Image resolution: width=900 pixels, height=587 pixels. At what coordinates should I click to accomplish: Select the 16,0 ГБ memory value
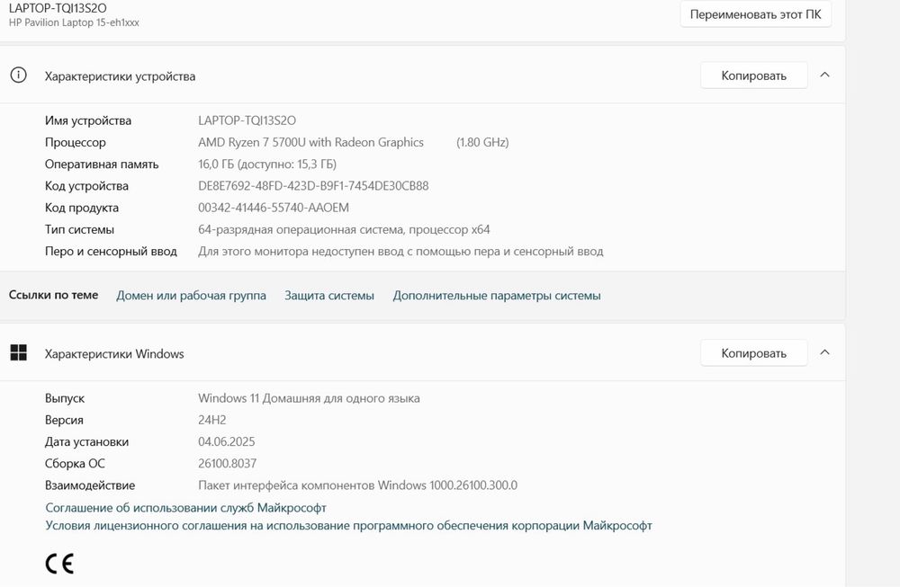click(267, 164)
